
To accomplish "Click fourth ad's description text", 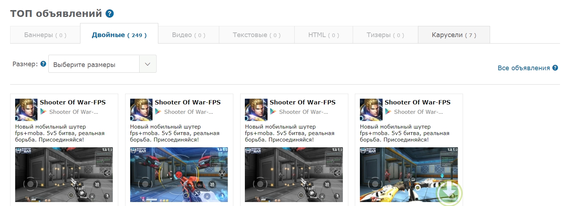I will pos(405,133).
